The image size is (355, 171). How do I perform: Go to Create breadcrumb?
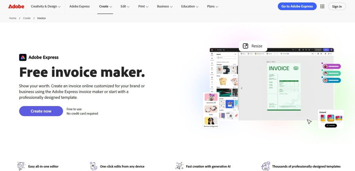[27, 18]
